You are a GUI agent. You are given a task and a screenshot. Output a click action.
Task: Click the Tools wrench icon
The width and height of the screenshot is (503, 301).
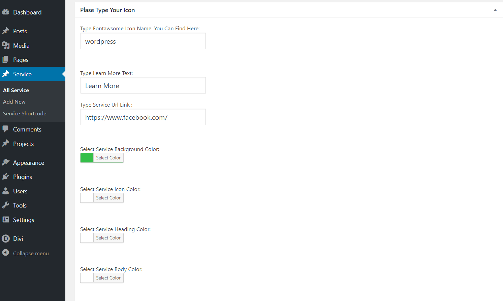(6, 205)
